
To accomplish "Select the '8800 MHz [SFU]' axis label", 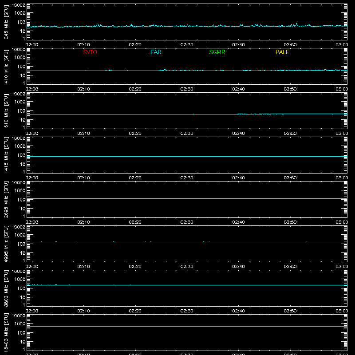I will click(x=6, y=288).
